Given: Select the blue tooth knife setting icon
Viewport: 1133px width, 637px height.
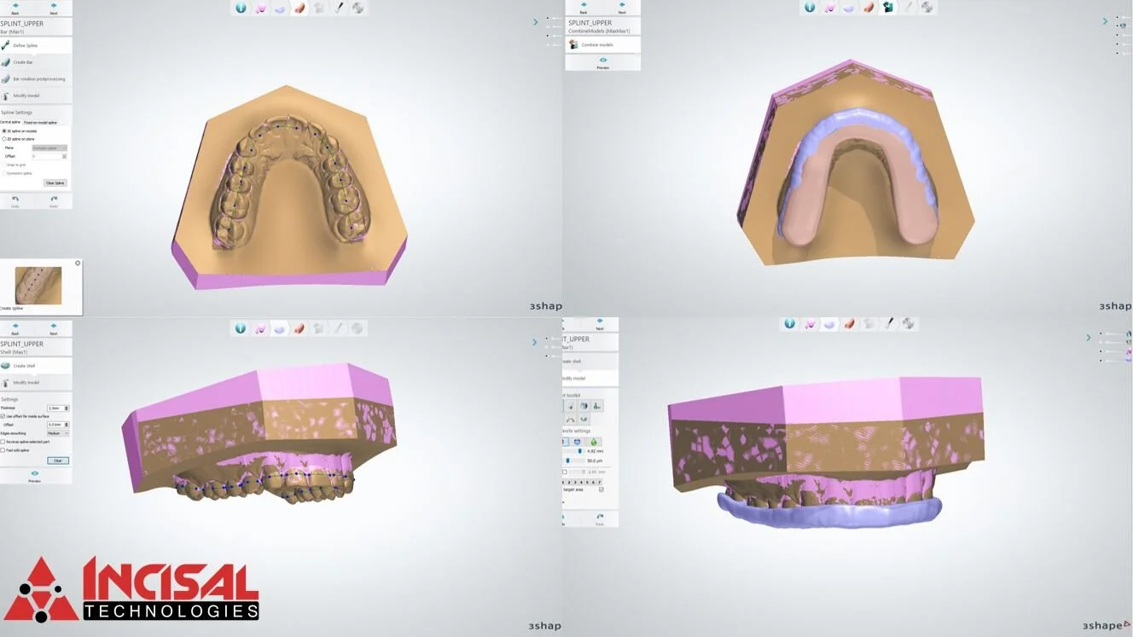Looking at the screenshot, I should (x=578, y=442).
